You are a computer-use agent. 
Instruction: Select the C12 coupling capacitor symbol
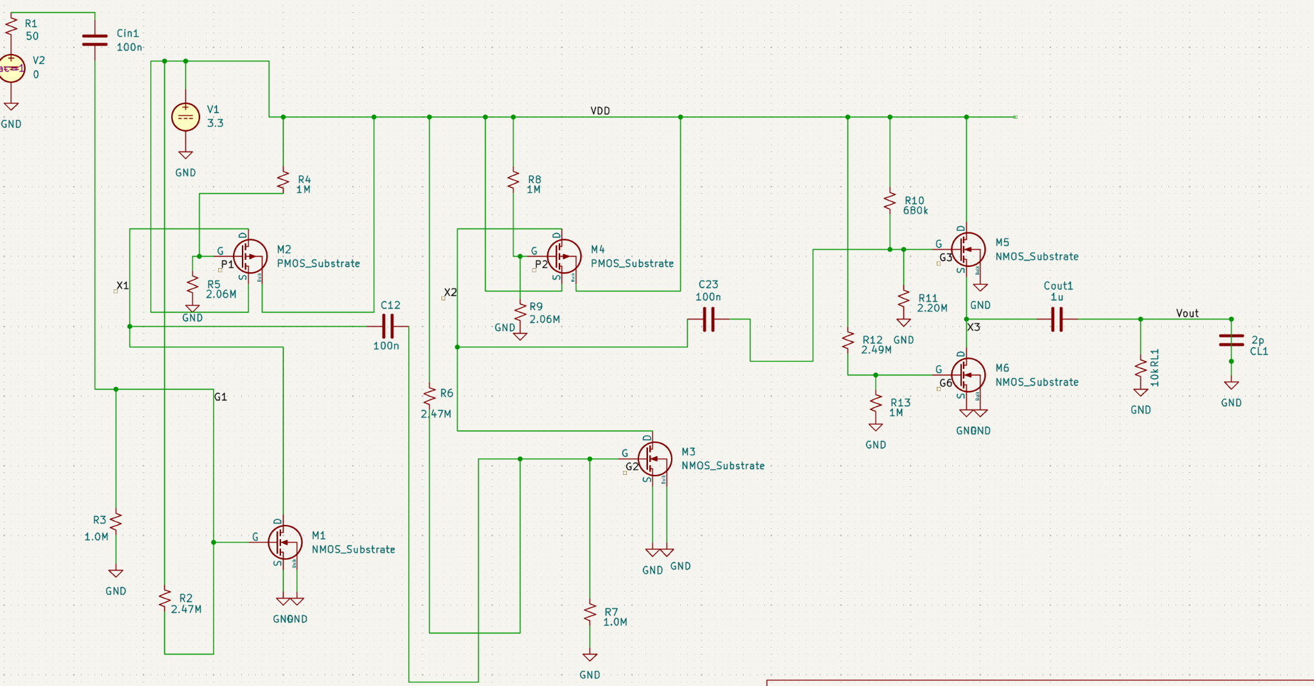click(388, 326)
